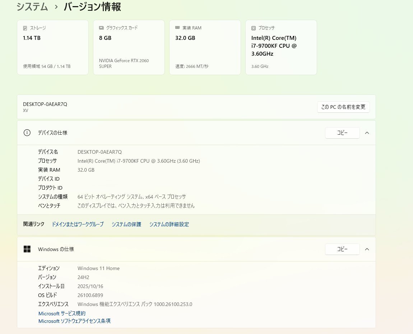Select the install date 2025/10/16
The image size is (413, 334).
(x=91, y=286)
